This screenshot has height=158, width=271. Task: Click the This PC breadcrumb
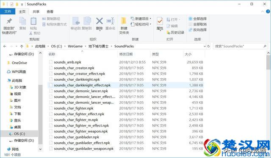click(40, 46)
